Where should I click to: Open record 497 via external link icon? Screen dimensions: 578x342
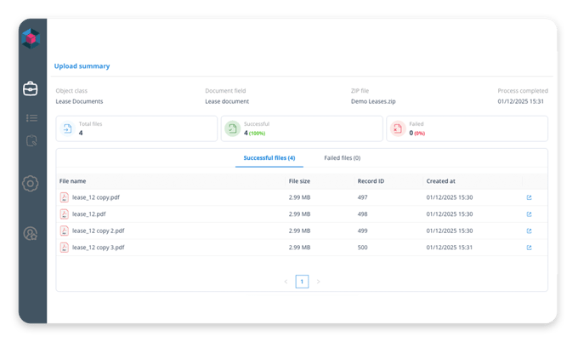click(x=529, y=197)
